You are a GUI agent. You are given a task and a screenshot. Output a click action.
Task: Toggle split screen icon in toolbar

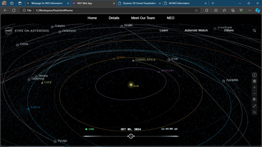pyautogui.click(x=216, y=10)
